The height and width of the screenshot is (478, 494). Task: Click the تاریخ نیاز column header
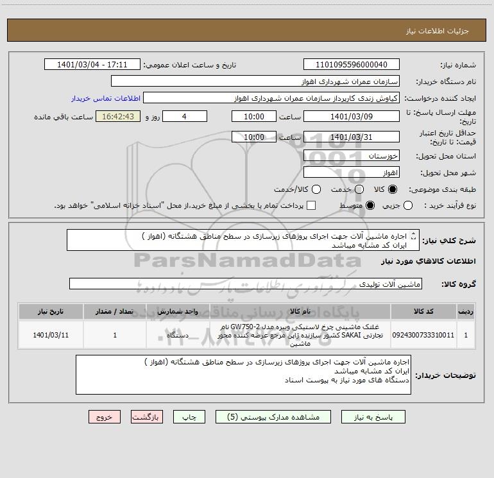pyautogui.click(x=51, y=311)
